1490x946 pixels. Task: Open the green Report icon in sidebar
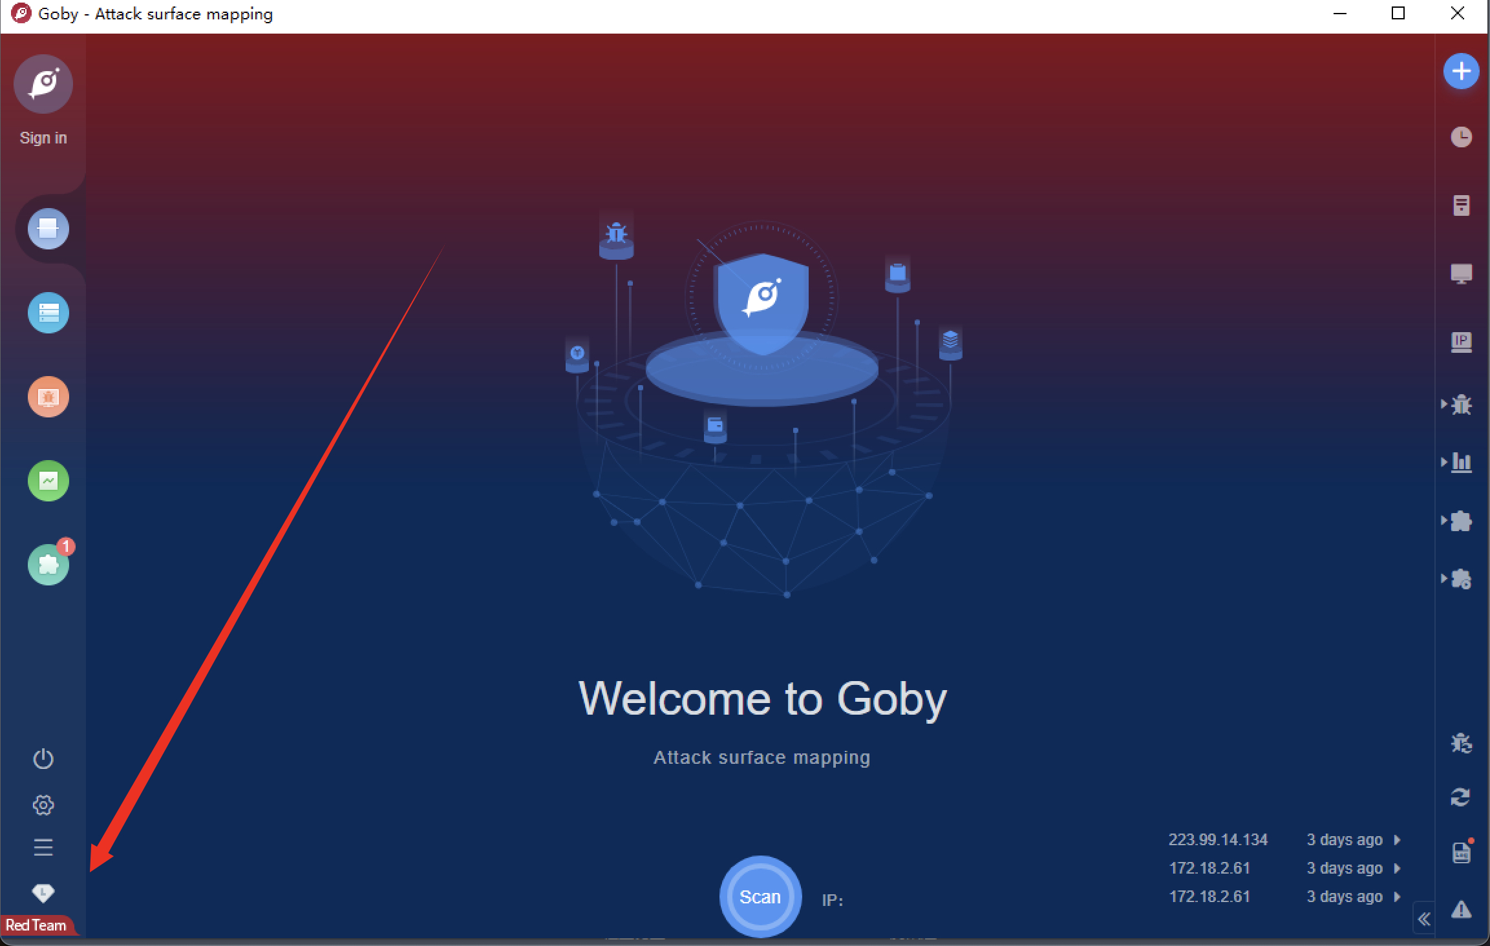click(x=48, y=481)
